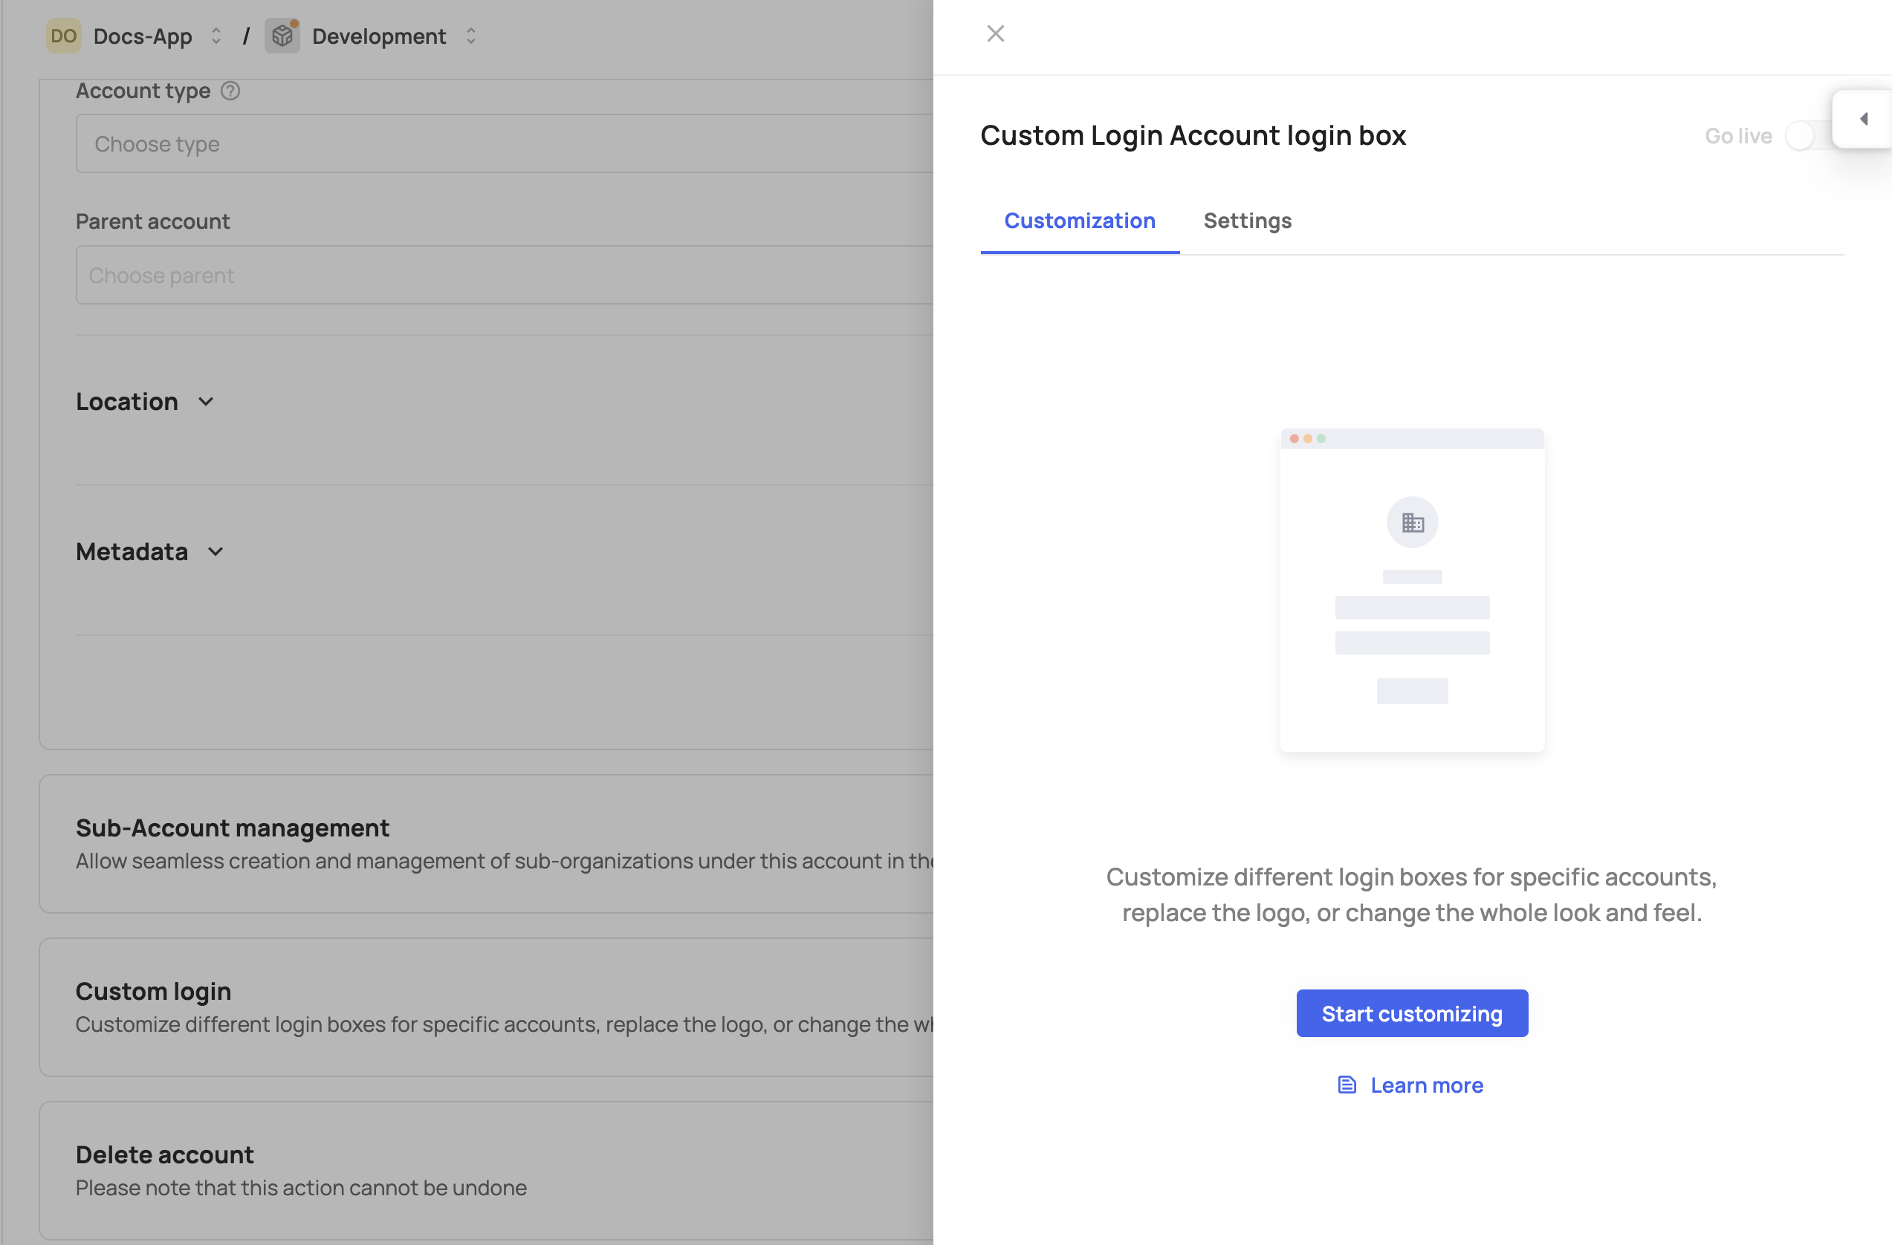Click the document icon beside Learn more
The width and height of the screenshot is (1892, 1245).
click(1347, 1085)
